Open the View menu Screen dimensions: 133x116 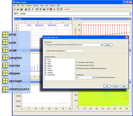[x=23, y=6]
